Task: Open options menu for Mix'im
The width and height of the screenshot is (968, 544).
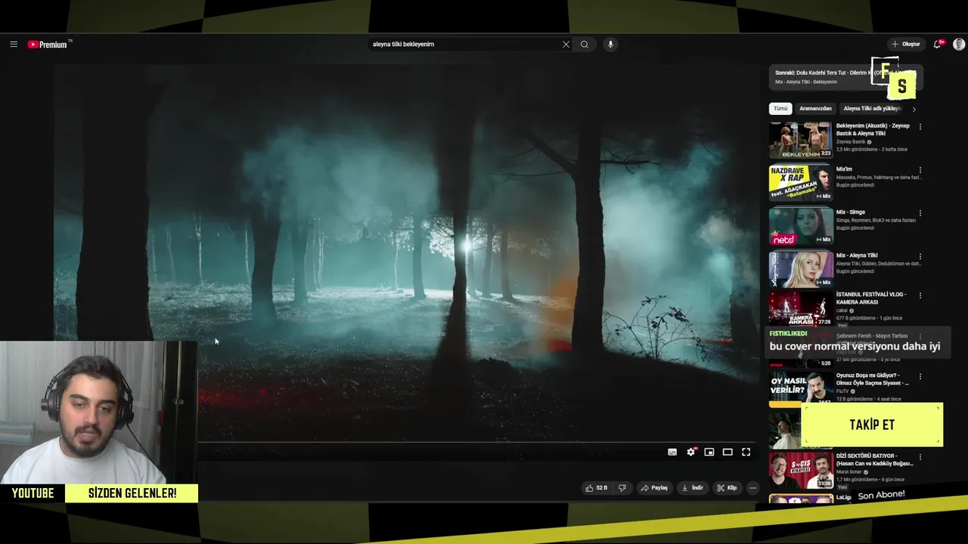Action: tap(920, 170)
